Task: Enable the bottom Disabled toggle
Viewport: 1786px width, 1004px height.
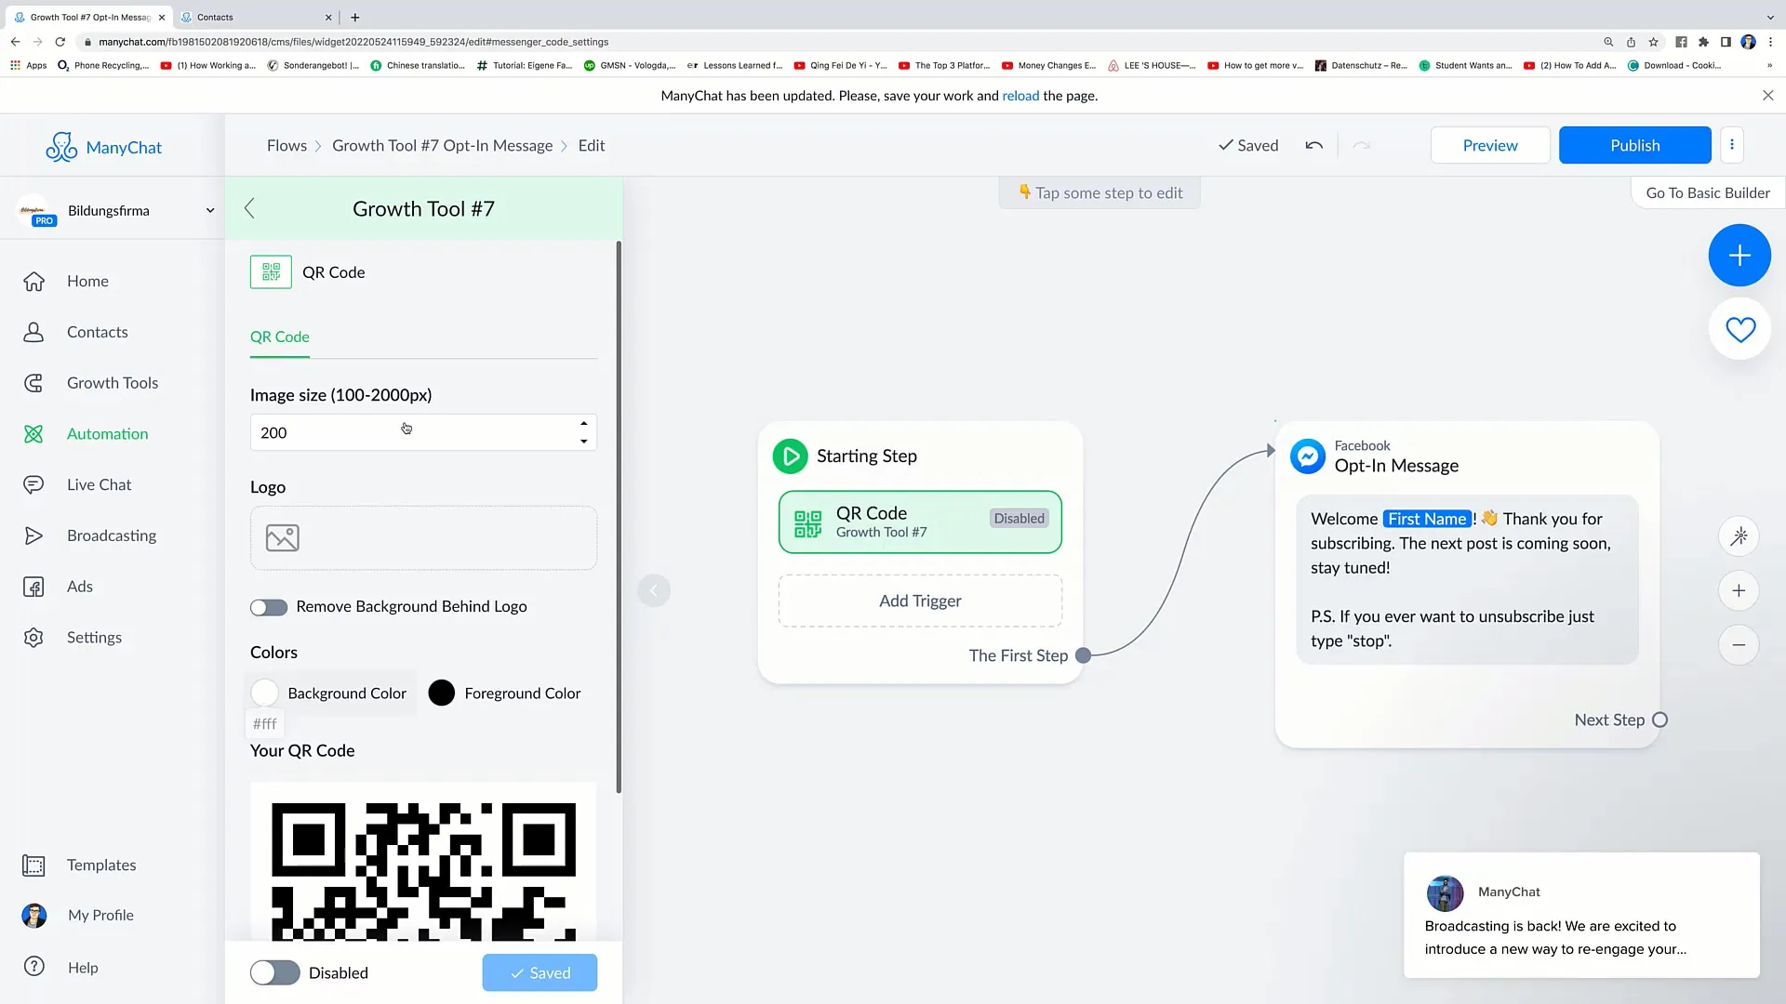Action: point(276,973)
